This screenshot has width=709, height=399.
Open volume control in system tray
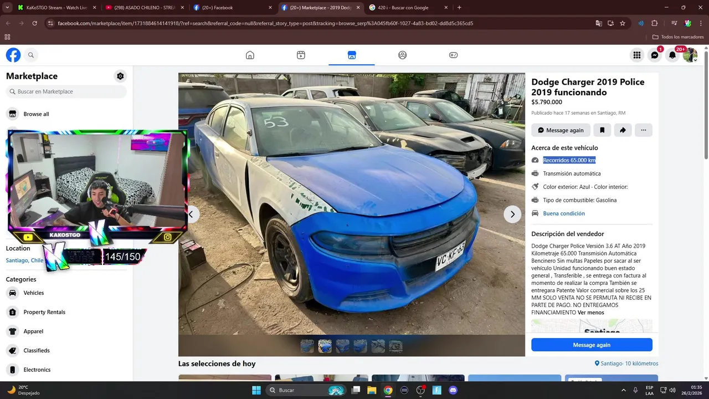point(672,390)
